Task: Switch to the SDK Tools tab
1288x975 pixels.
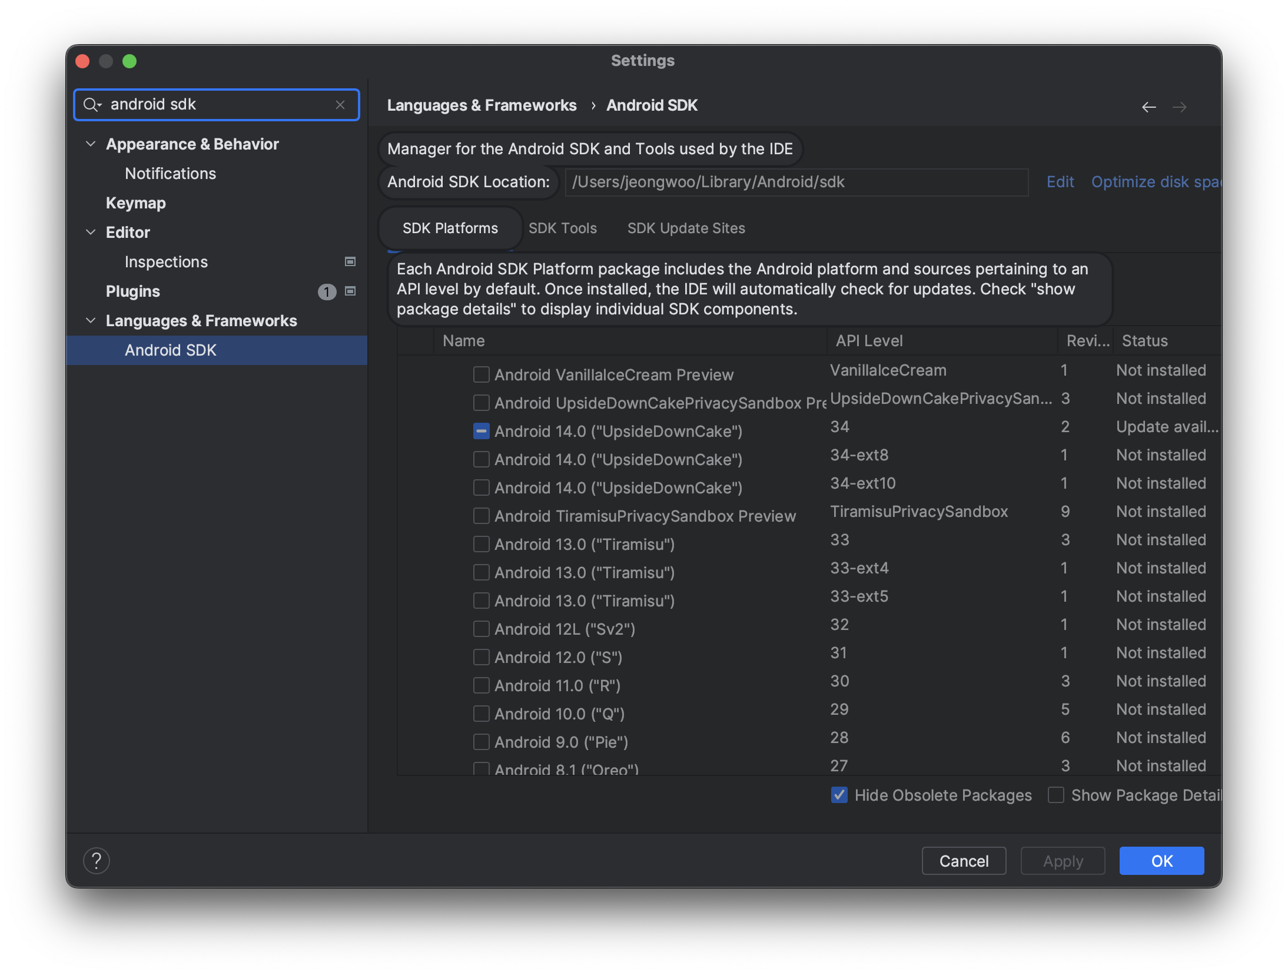Action: [x=562, y=228]
